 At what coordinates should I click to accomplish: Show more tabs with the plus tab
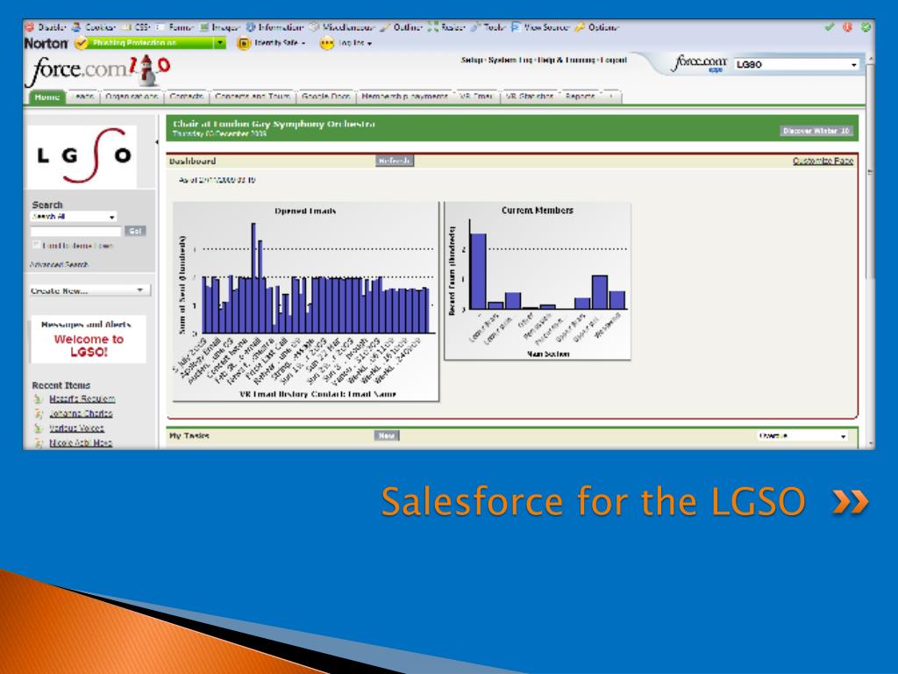pyautogui.click(x=610, y=97)
